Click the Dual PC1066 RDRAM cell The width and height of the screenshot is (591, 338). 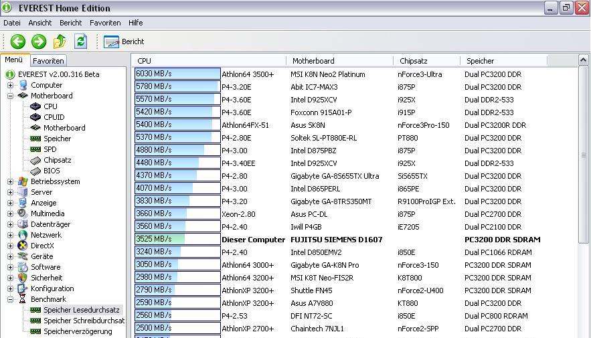point(498,252)
